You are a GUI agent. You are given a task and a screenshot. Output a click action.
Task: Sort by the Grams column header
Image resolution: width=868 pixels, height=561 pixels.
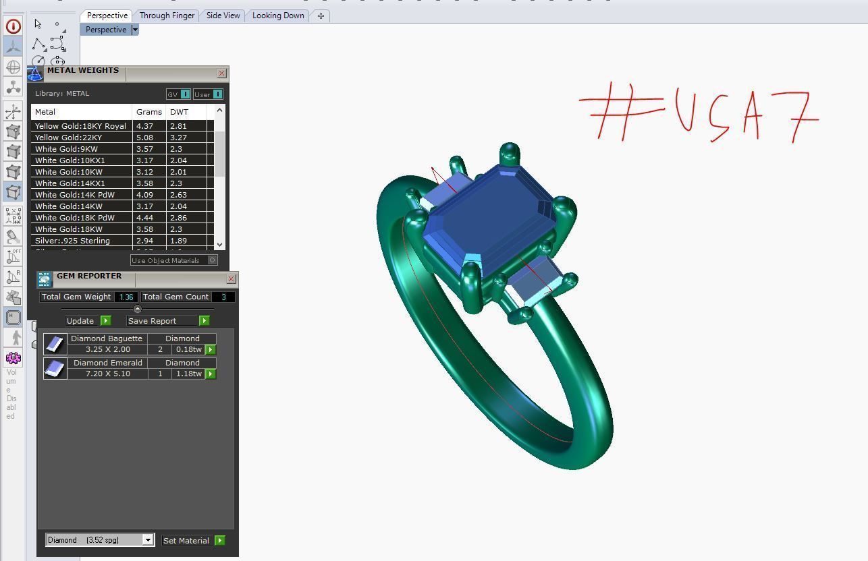[149, 112]
